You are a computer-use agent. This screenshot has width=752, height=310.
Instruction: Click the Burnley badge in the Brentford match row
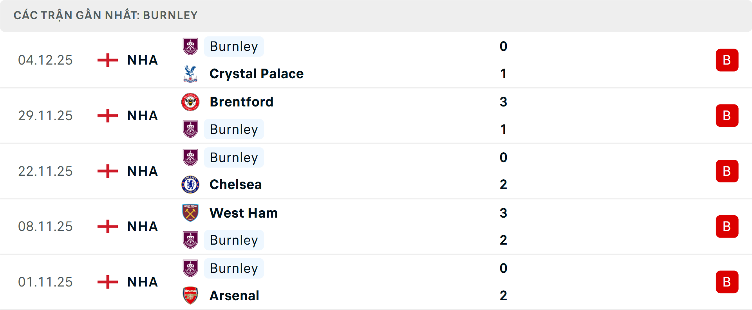[x=191, y=129]
